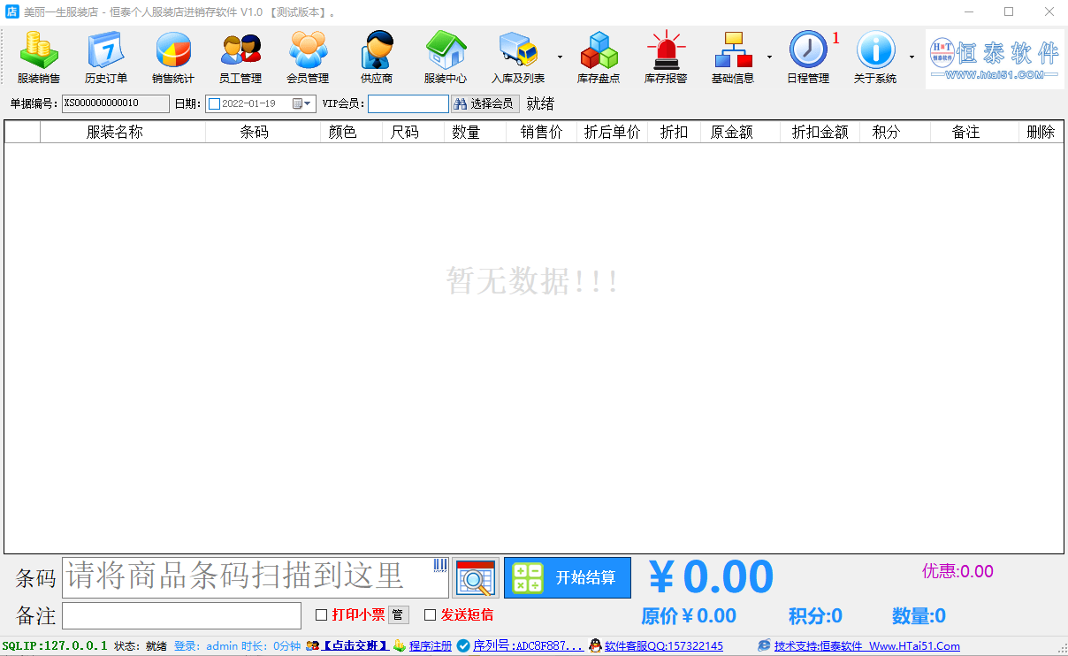The width and height of the screenshot is (1068, 656).
Task: Open 服装中心 clothing center
Action: click(446, 58)
